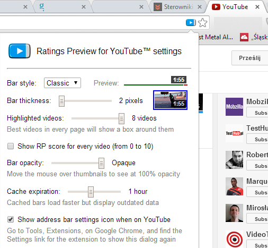The width and height of the screenshot is (268, 248).
Task: Click the Marques channel name
Action: [257, 181]
